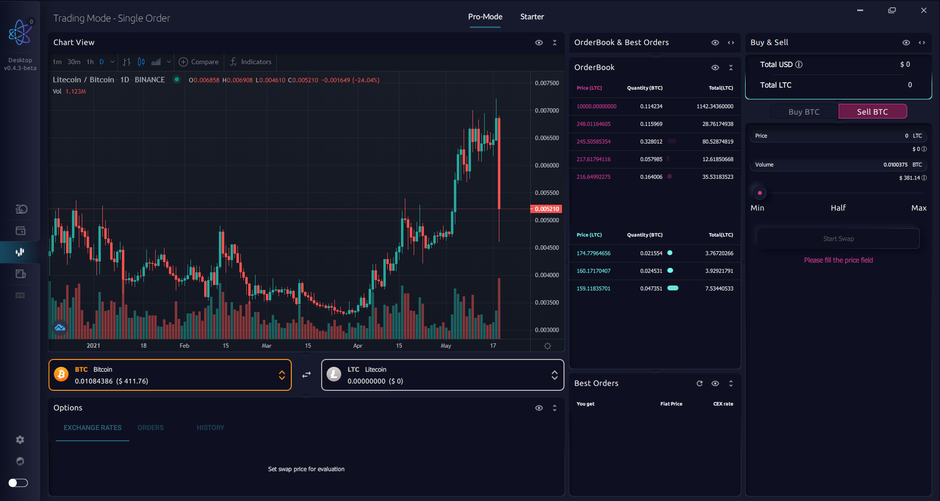Click the Volume input field
The image size is (940, 501).
click(838, 165)
